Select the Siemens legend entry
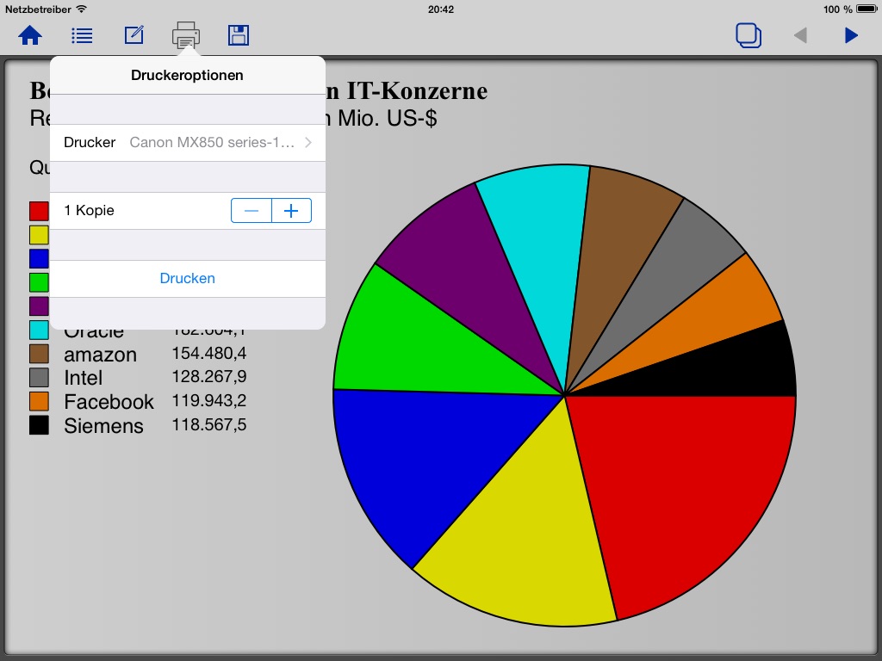Viewport: 882px width, 661px height. (103, 425)
